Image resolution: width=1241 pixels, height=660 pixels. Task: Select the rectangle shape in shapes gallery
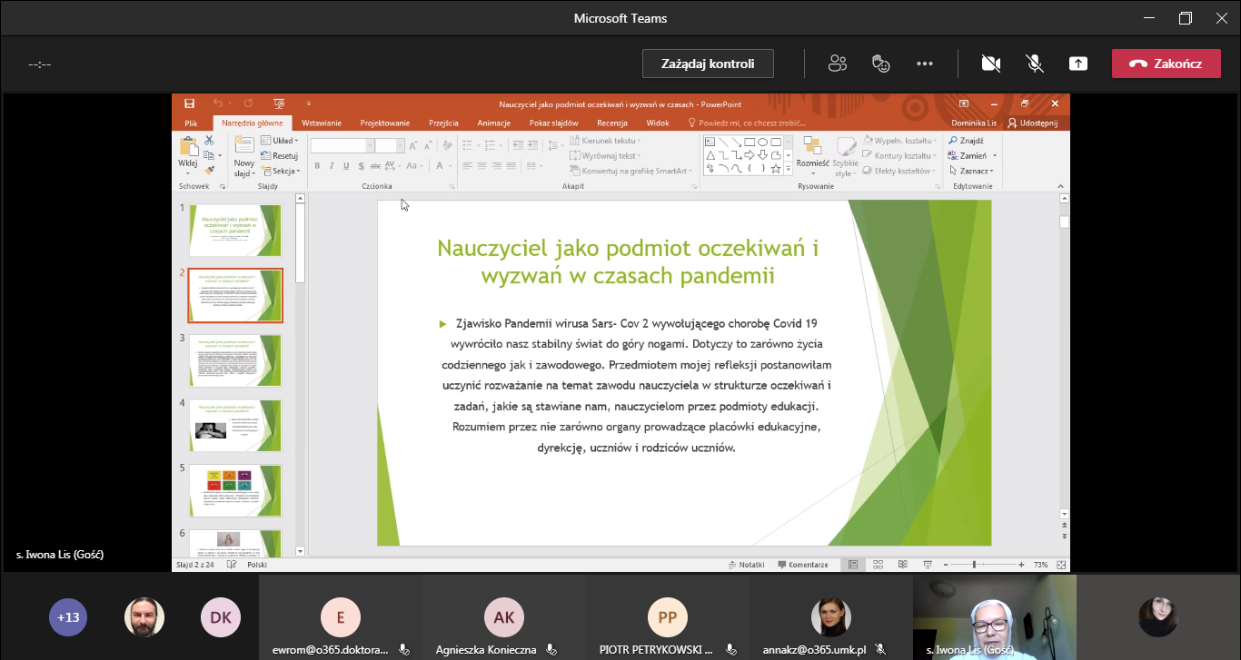point(750,142)
